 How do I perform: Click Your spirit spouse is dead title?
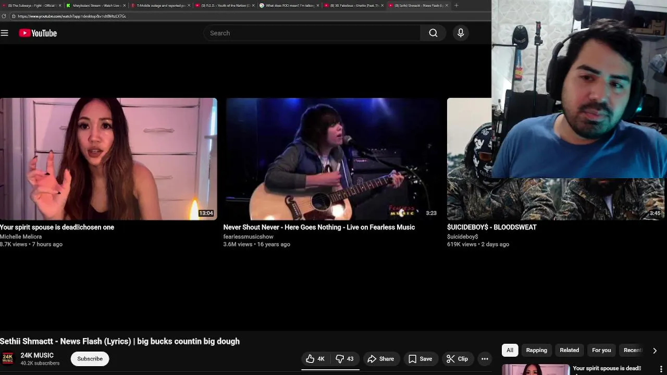[x=57, y=227]
